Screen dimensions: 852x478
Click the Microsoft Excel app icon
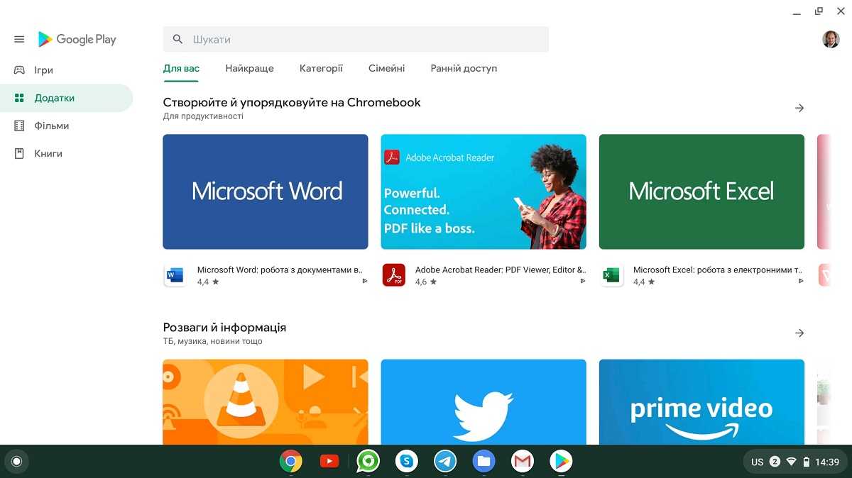coord(611,275)
